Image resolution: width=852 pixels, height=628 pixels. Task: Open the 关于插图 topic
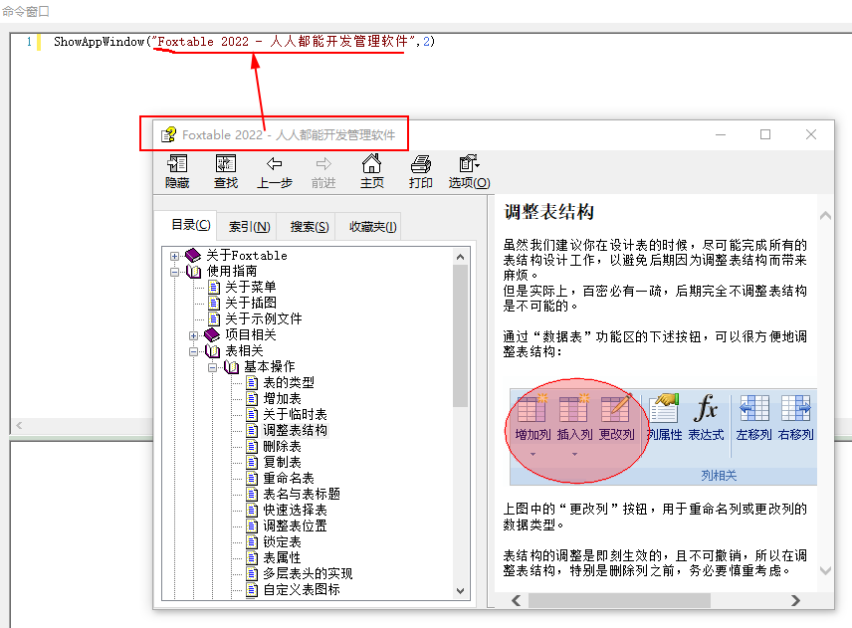click(251, 303)
